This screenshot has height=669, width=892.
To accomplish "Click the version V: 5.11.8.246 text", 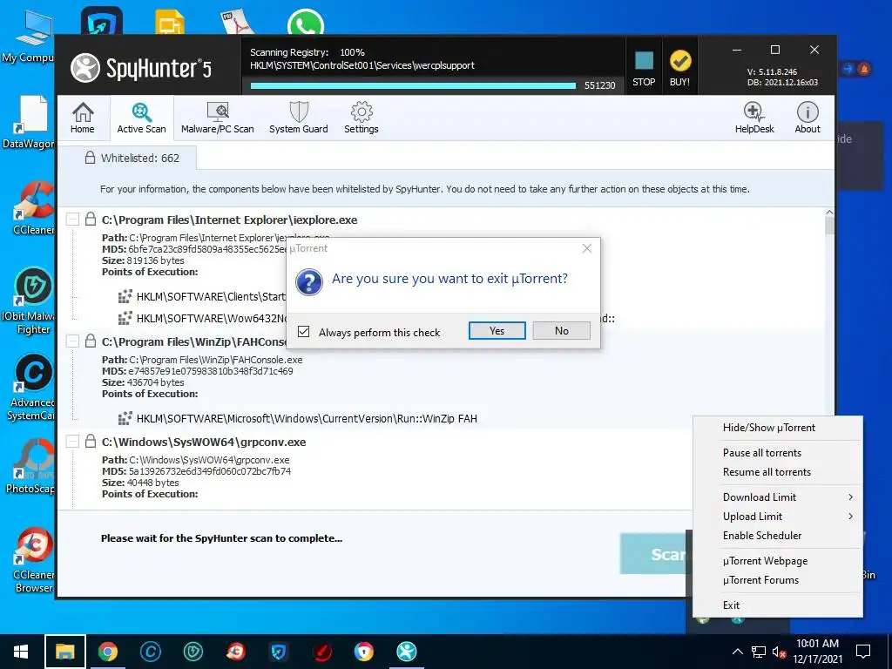I will [772, 71].
